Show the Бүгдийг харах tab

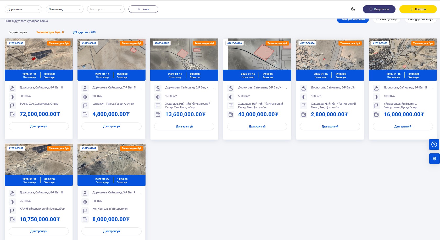click(18, 32)
